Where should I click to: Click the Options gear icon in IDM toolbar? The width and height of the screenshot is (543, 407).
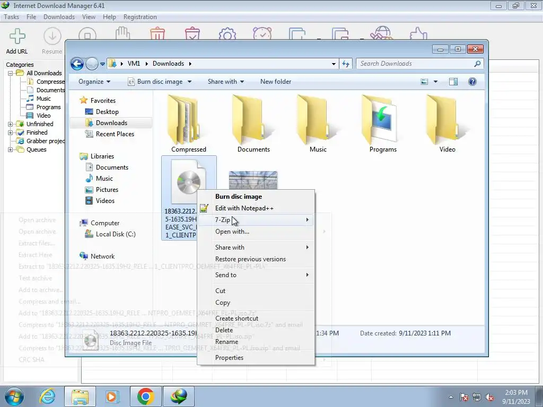tap(227, 34)
